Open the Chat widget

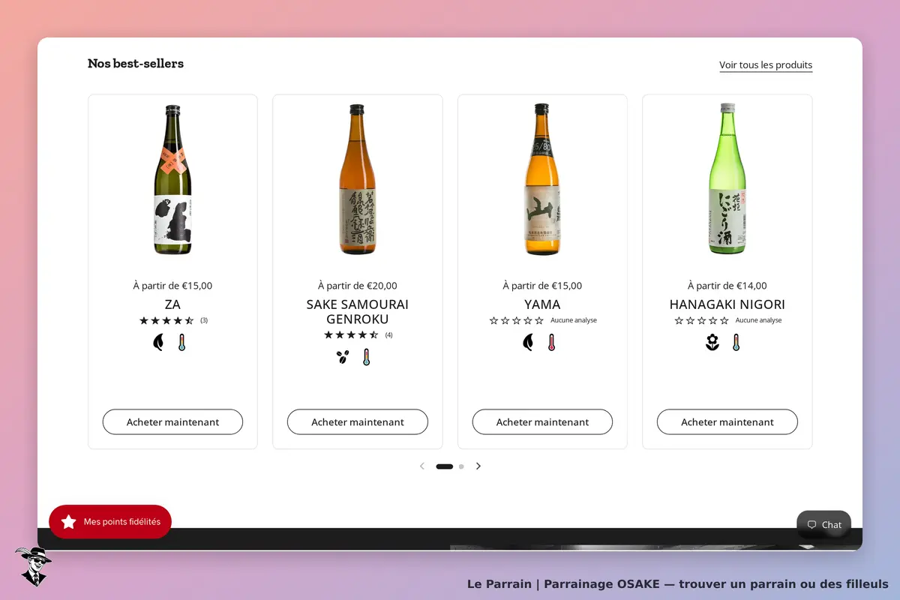click(x=823, y=525)
